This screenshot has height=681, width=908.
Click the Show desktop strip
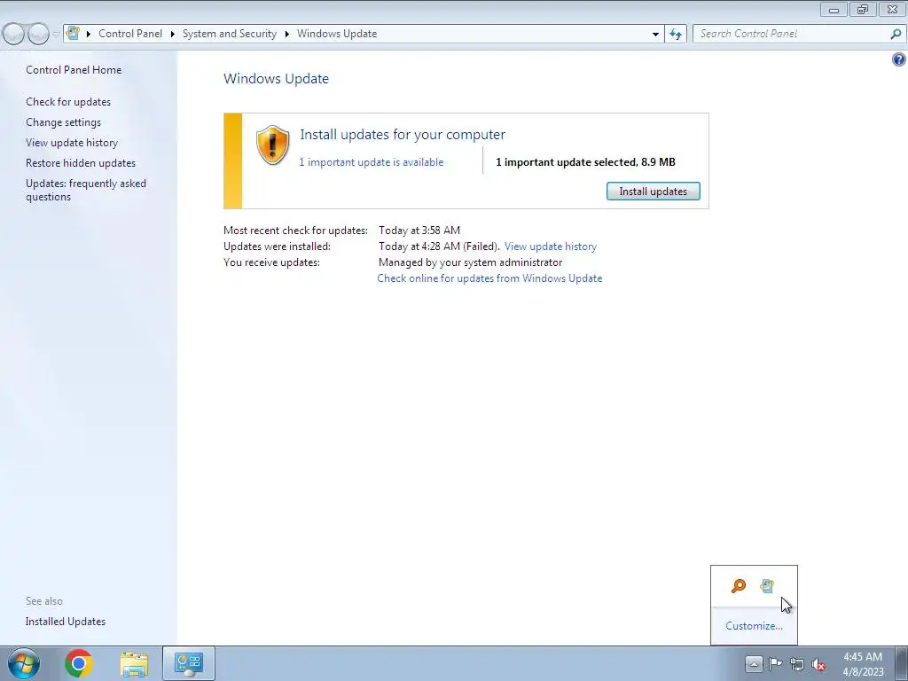[x=901, y=663]
